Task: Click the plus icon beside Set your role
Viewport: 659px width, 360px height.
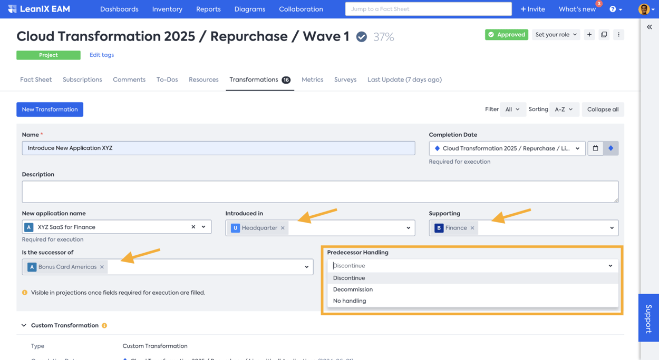Action: point(589,35)
